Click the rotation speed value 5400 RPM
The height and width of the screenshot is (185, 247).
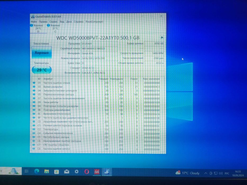tap(154, 53)
